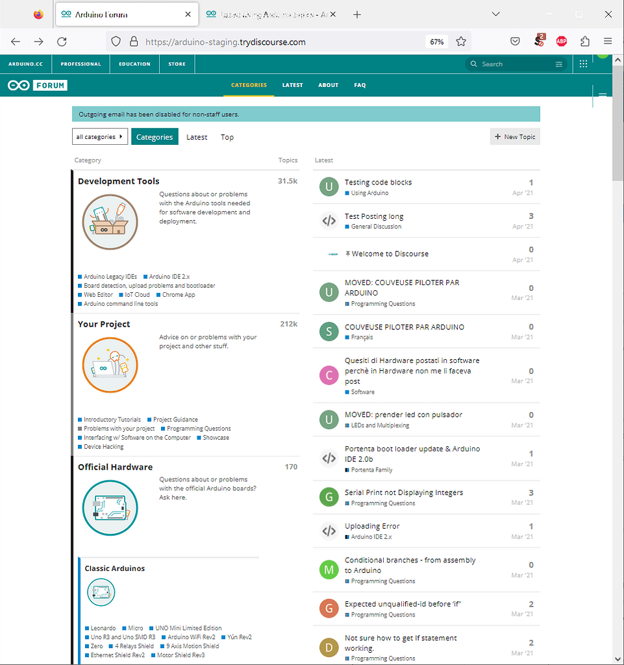Click the Firefox icon in title bar
This screenshot has width=624, height=665.
tap(38, 14)
